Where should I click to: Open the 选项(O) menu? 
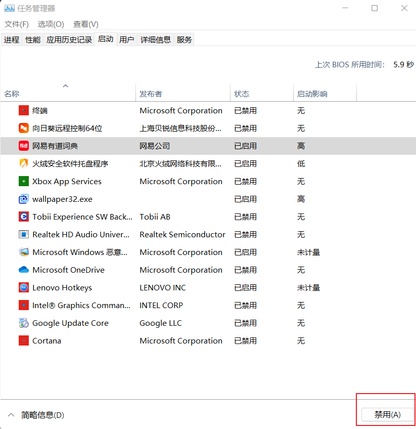pos(51,24)
